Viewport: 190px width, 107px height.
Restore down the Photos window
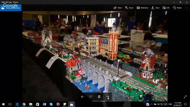coord(180,2)
